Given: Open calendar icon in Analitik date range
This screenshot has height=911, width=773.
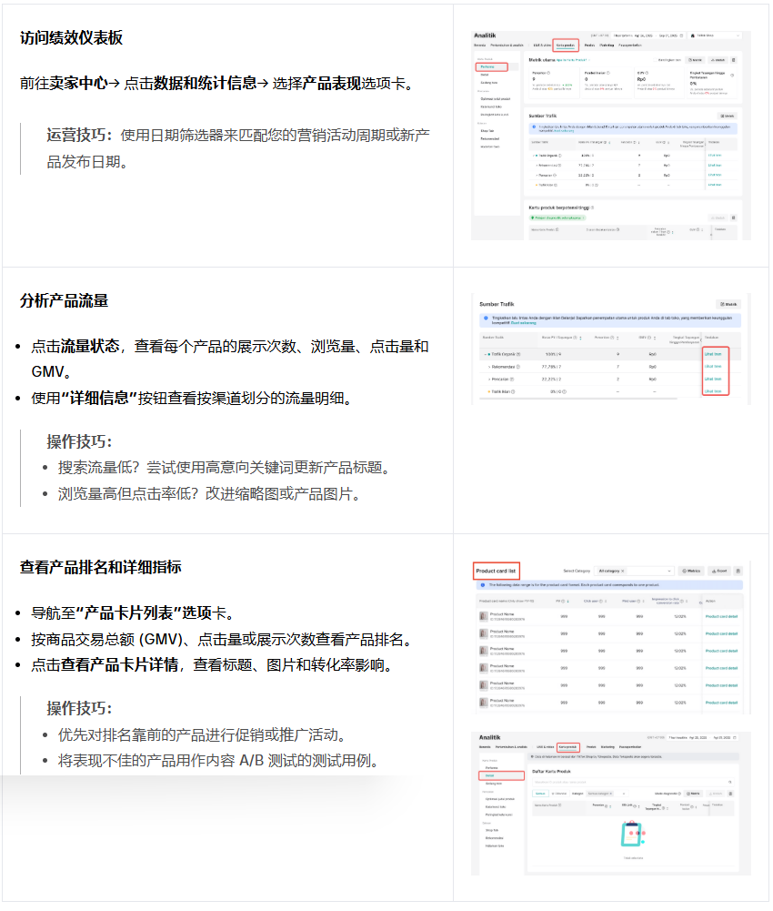Looking at the screenshot, I should coord(678,35).
